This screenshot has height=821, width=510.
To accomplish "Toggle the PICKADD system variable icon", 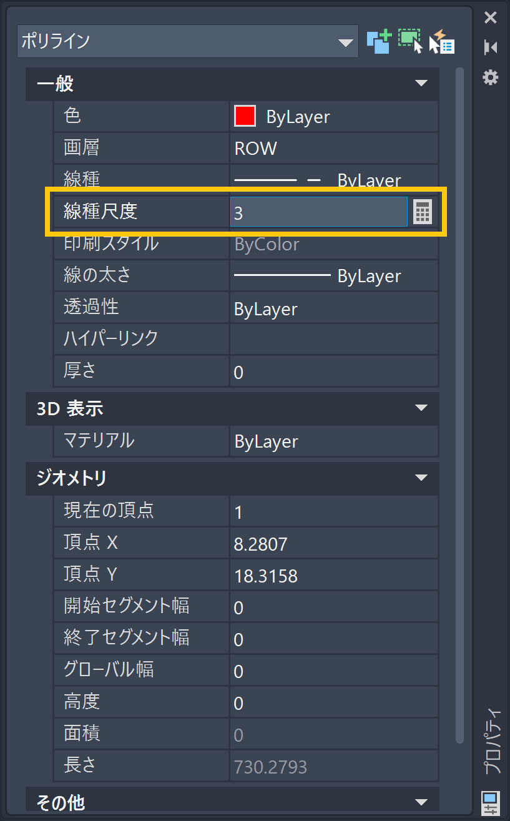I will tap(378, 41).
